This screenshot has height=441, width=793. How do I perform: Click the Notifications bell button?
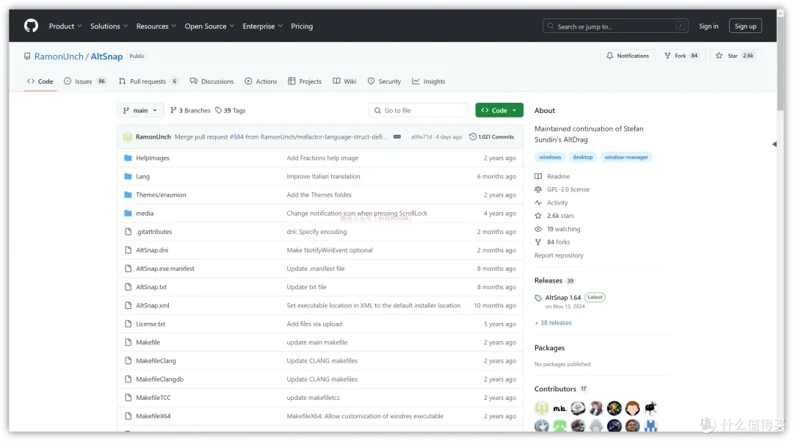(628, 56)
